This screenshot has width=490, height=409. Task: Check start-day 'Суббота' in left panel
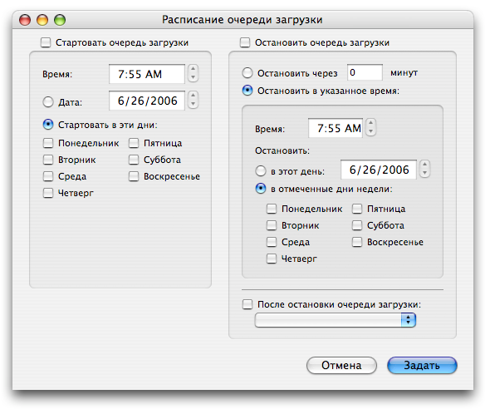[x=134, y=160]
